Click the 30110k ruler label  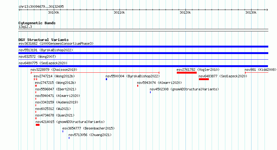119,12
